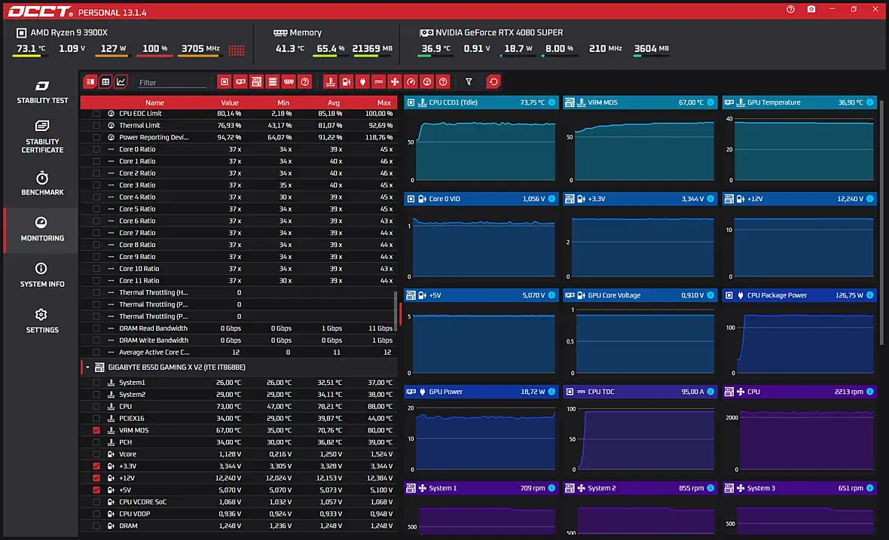Screen dimensions: 889x540
Task: Toggle CPU sensor filter icon
Action: tap(225, 81)
